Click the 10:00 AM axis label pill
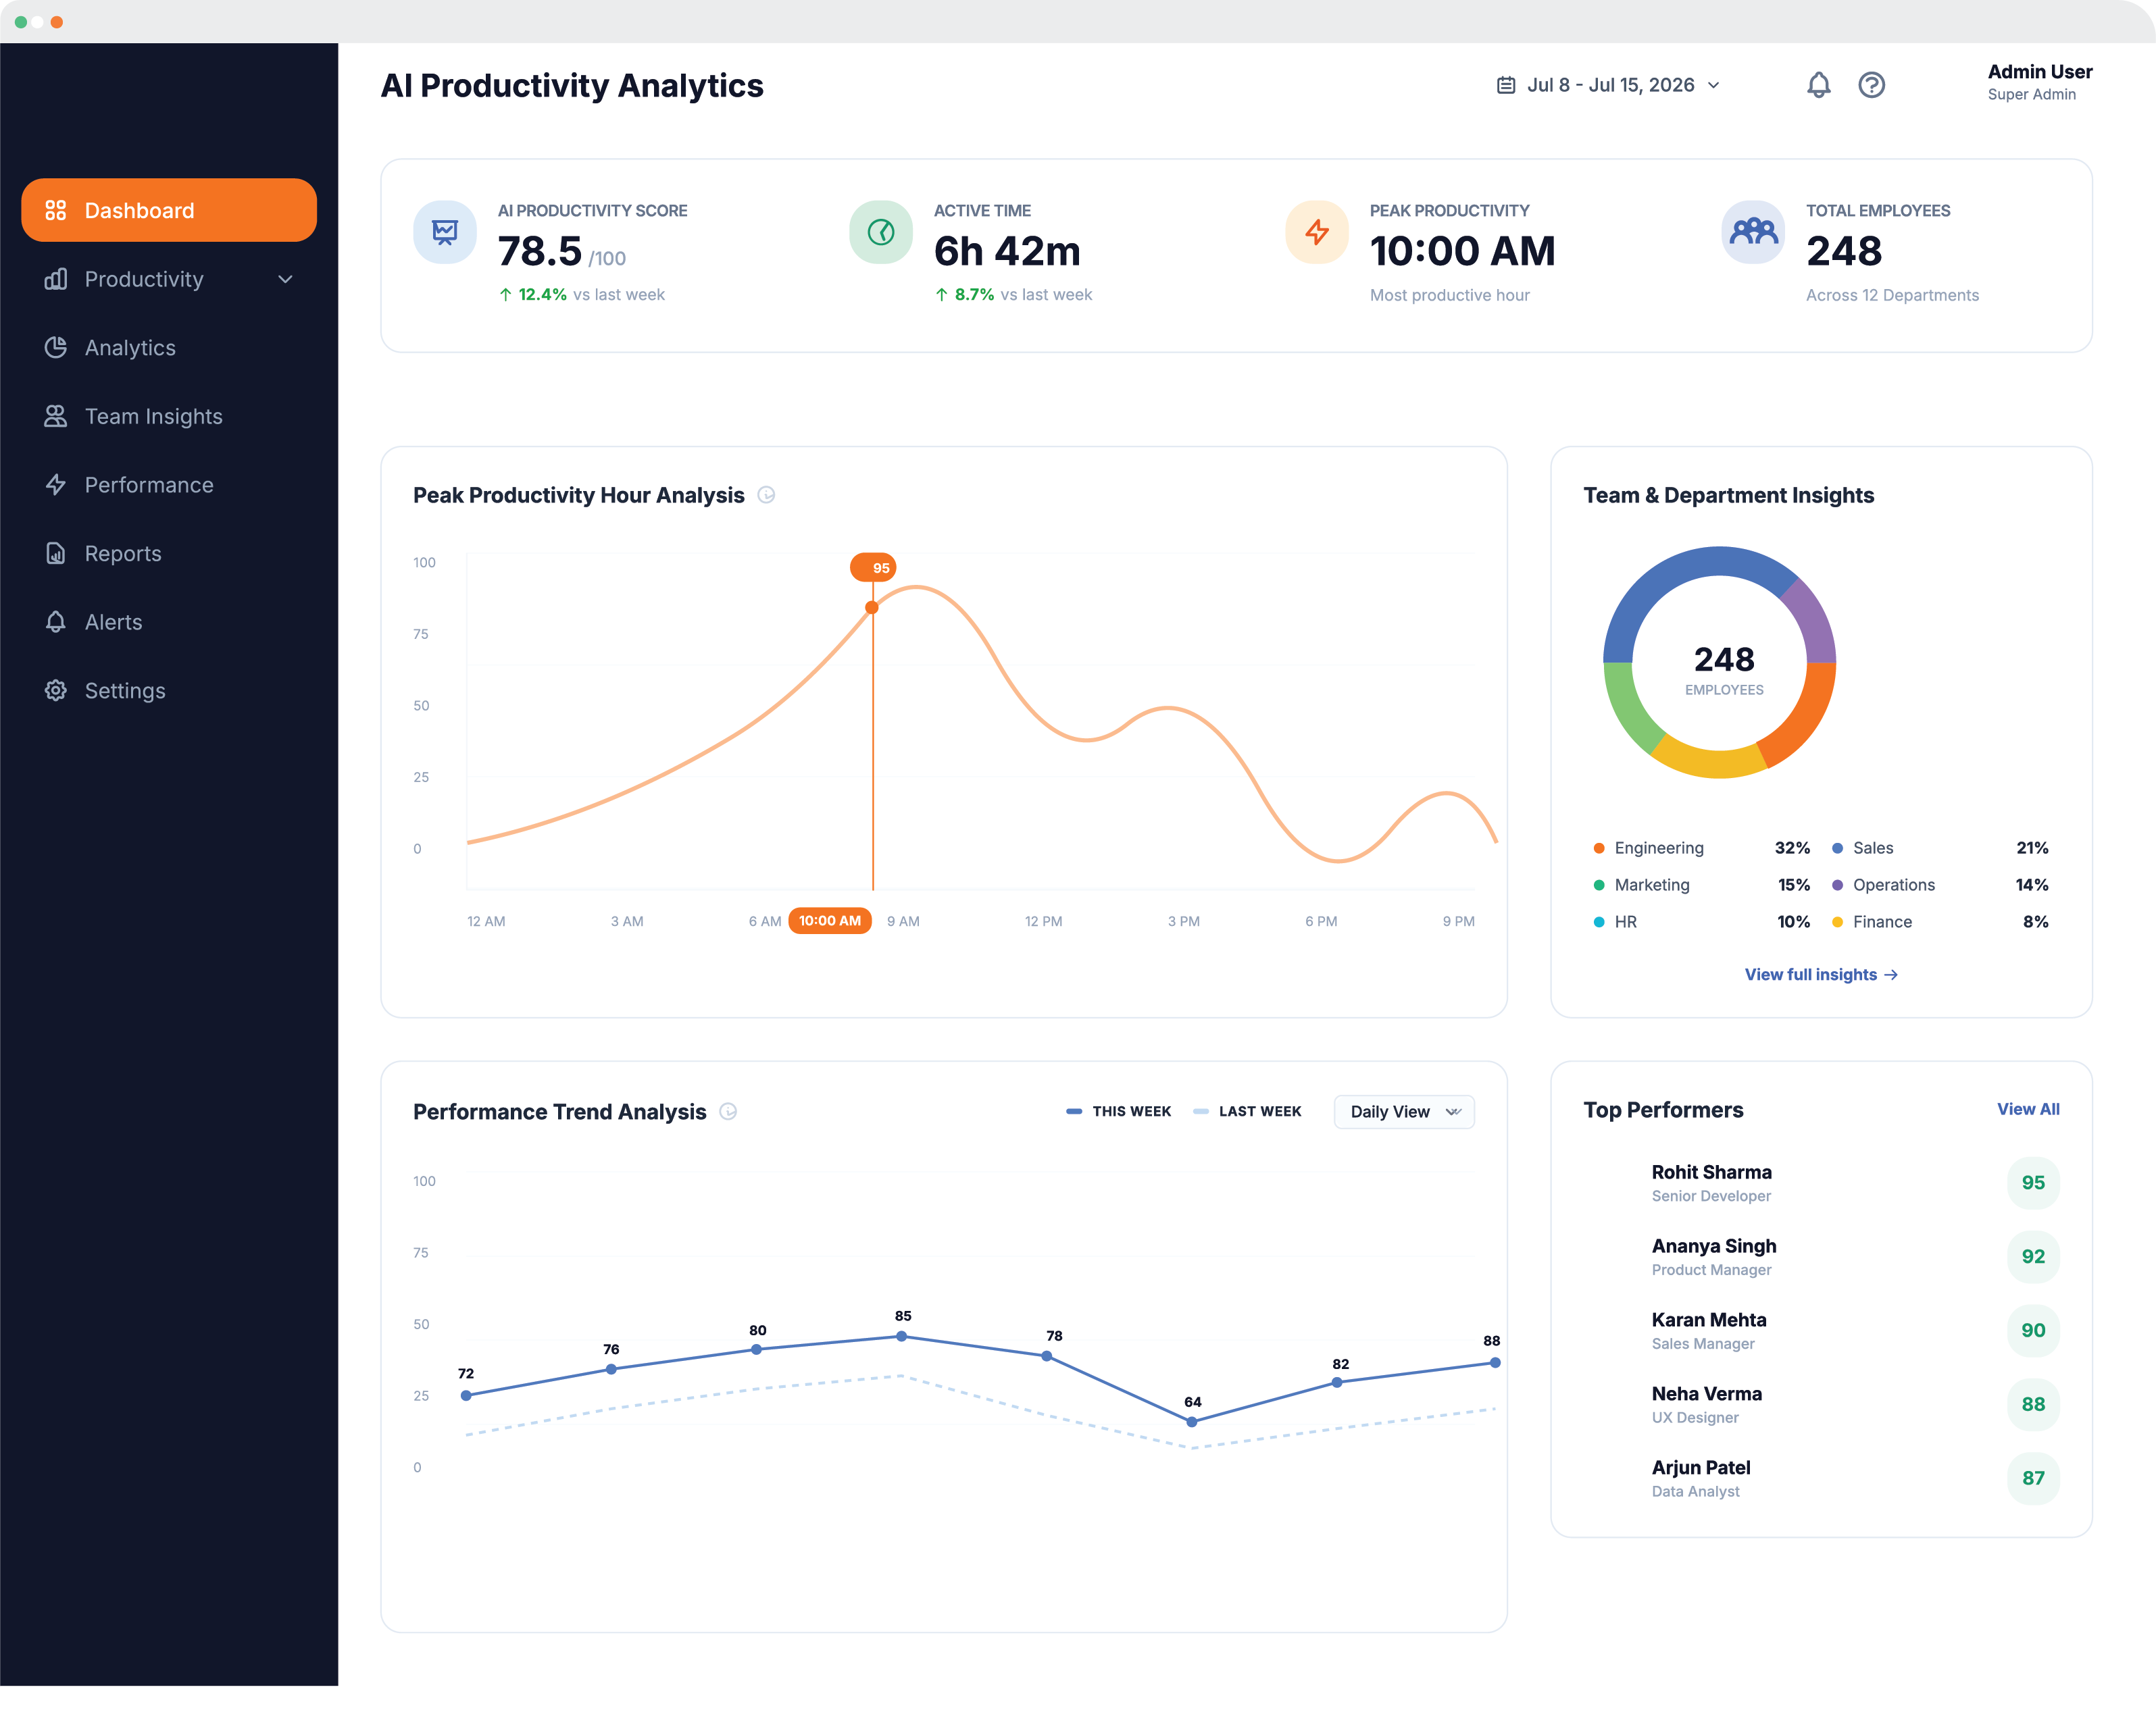2156x1729 pixels. [830, 921]
